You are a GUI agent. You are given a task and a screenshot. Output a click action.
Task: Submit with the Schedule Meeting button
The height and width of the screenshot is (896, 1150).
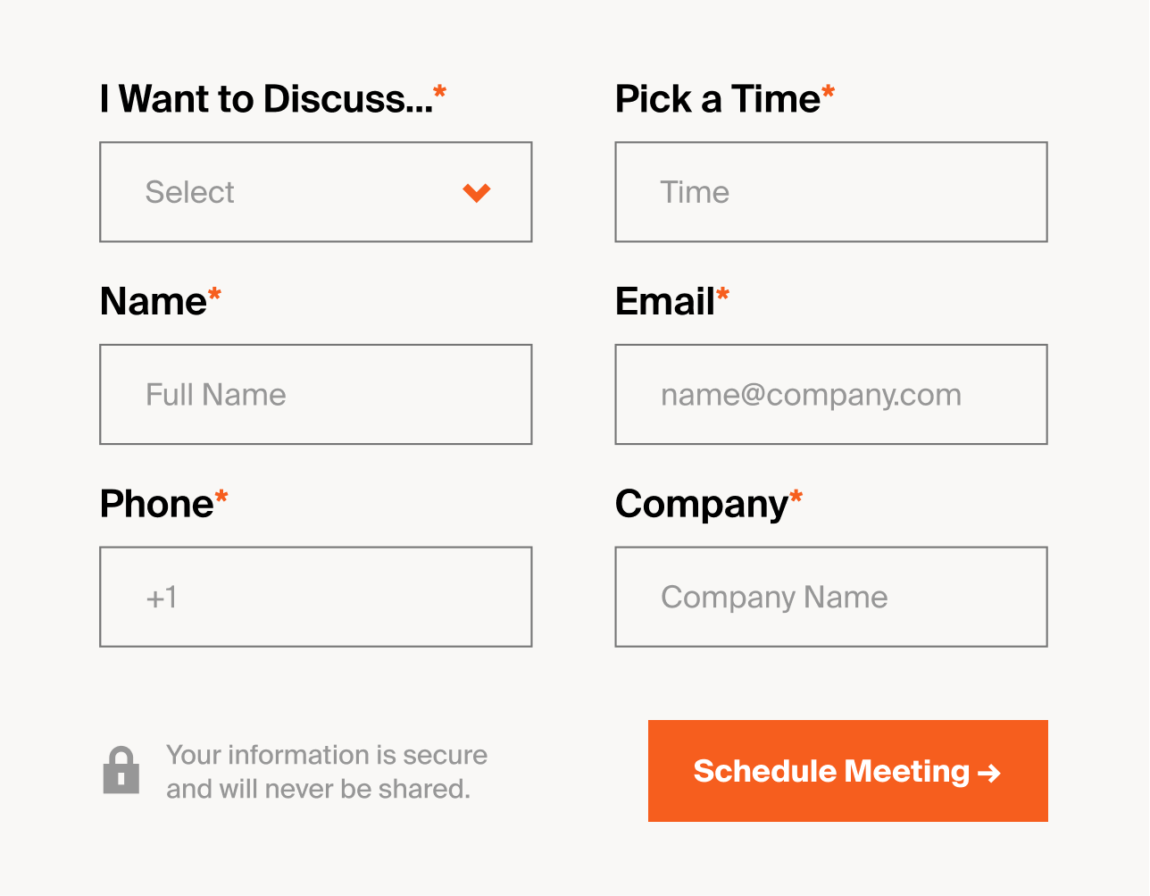click(848, 771)
